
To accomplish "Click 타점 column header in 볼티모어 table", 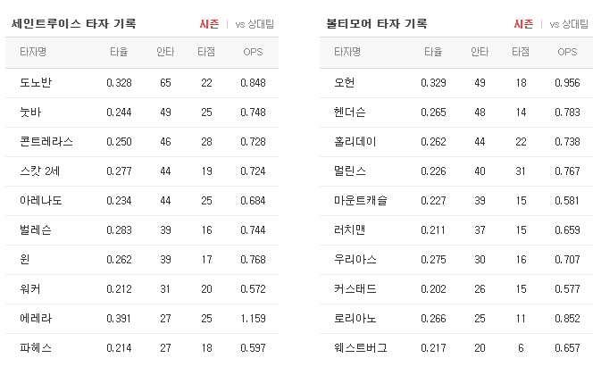I will (x=521, y=52).
